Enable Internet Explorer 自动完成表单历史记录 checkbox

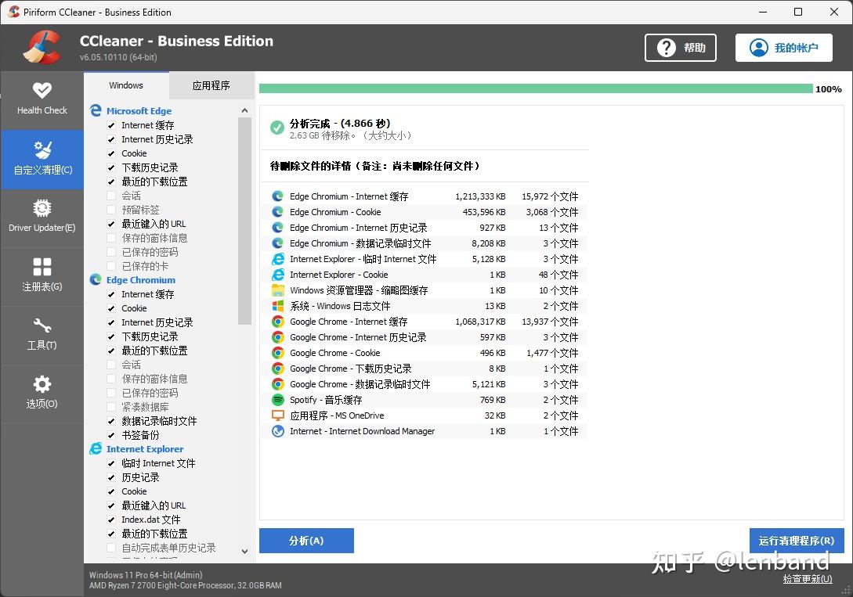pyautogui.click(x=111, y=548)
